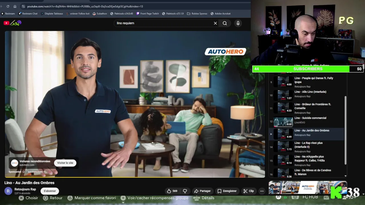This screenshot has width=365, height=205.
Task: Select current track Au Jardin des Ombres
Action: (307, 134)
